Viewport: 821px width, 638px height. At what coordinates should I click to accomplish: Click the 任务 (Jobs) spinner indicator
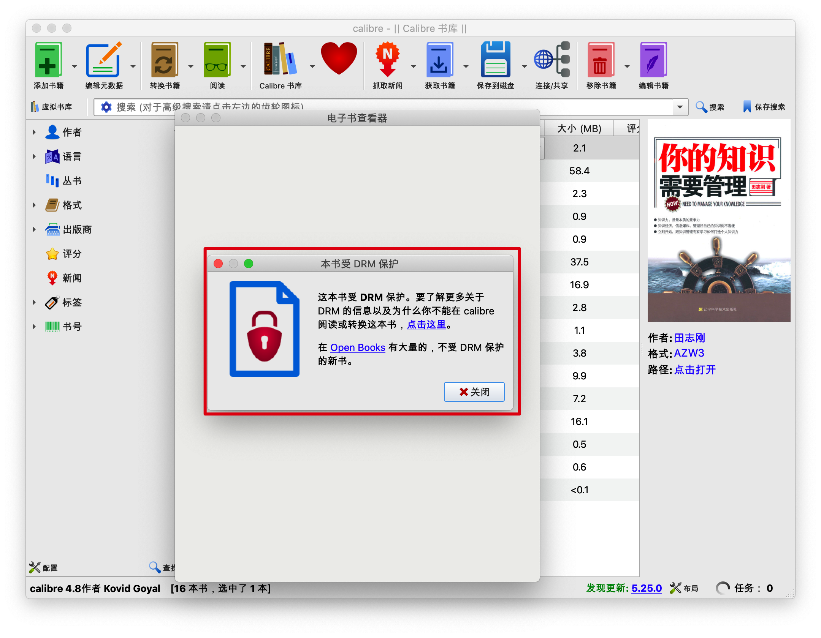pos(723,588)
